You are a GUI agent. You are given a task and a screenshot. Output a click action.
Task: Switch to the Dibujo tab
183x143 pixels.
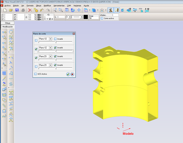8,23
